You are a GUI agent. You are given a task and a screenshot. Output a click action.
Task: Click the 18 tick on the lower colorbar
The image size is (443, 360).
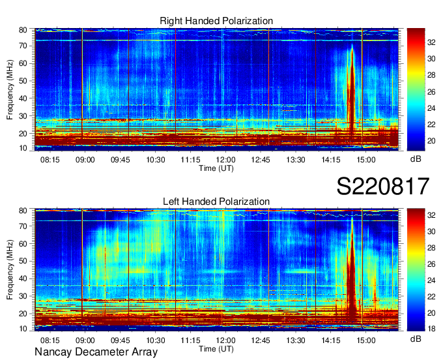[x=431, y=329]
